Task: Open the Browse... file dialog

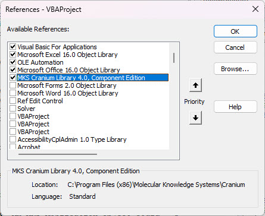Action: pyautogui.click(x=235, y=69)
